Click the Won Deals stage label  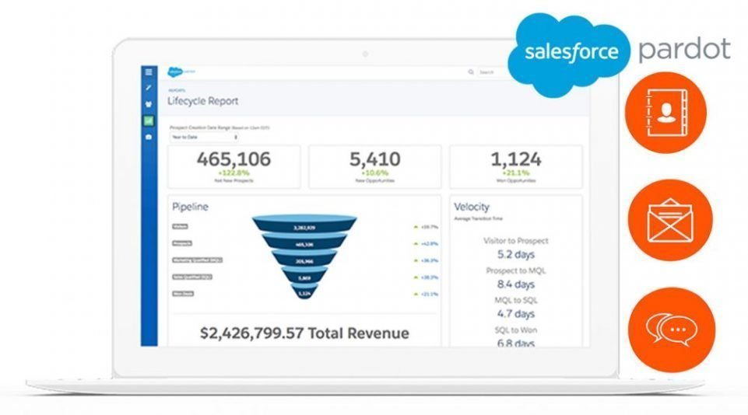[x=183, y=294]
